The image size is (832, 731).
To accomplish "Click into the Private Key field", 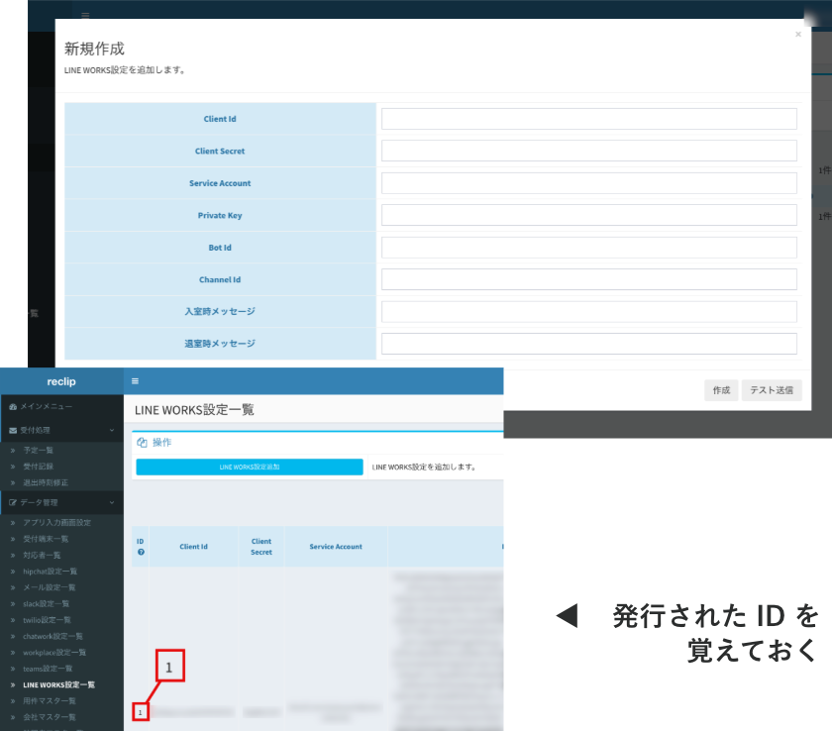I will (588, 215).
